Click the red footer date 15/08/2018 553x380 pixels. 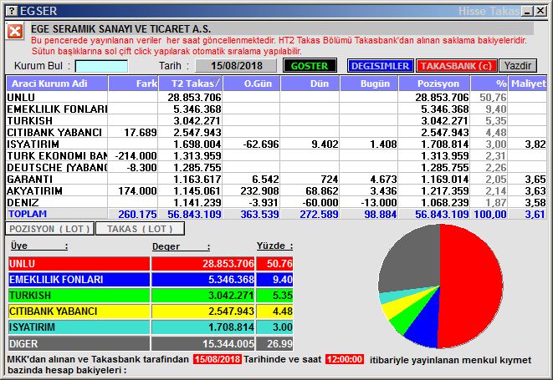pyautogui.click(x=218, y=359)
